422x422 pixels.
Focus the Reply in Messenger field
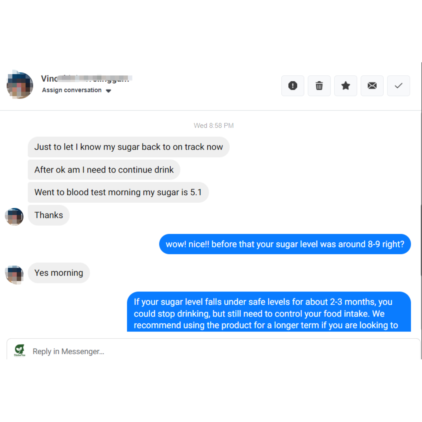click(213, 351)
